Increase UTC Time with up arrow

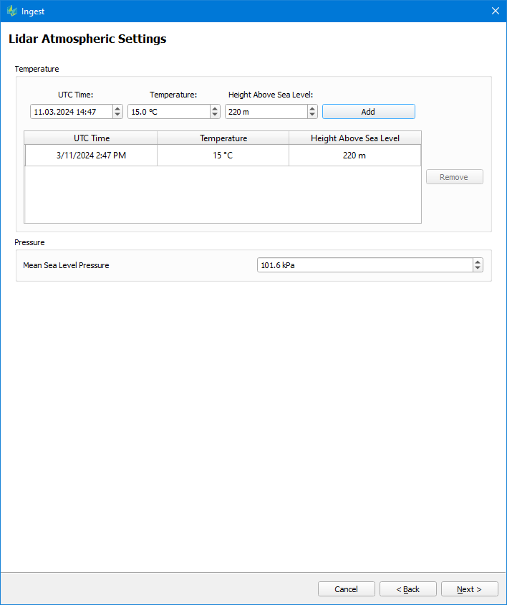click(117, 109)
